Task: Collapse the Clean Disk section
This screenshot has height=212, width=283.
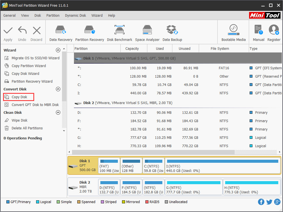Action: [58, 112]
